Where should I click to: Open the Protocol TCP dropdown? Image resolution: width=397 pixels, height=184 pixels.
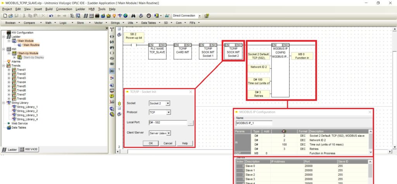(x=169, y=112)
